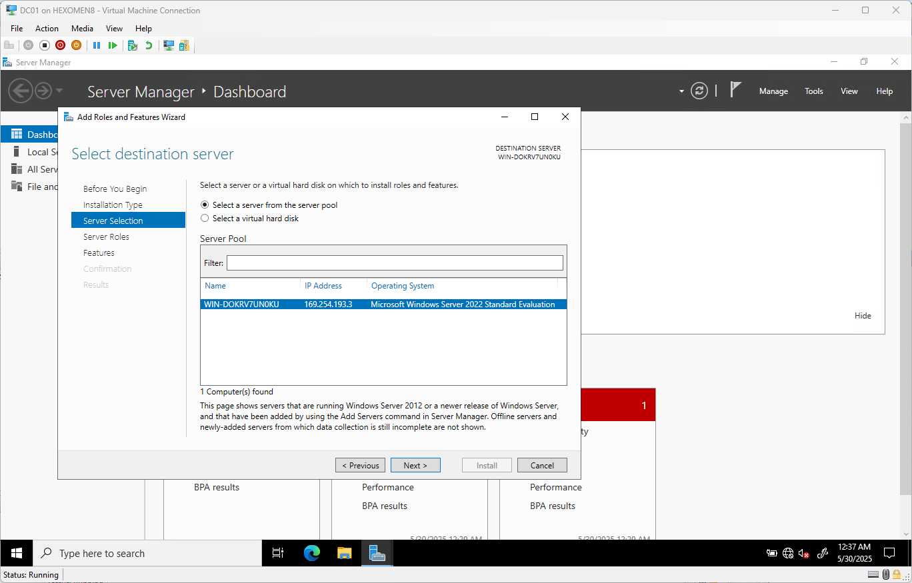Open the VM Connection View menu
The image size is (912, 583).
click(114, 29)
